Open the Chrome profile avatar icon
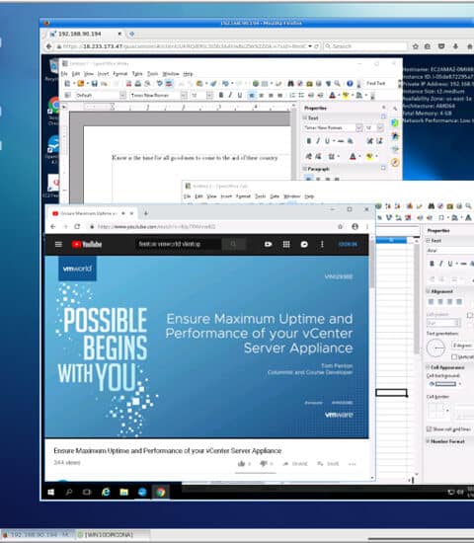The image size is (474, 543). pos(355,226)
